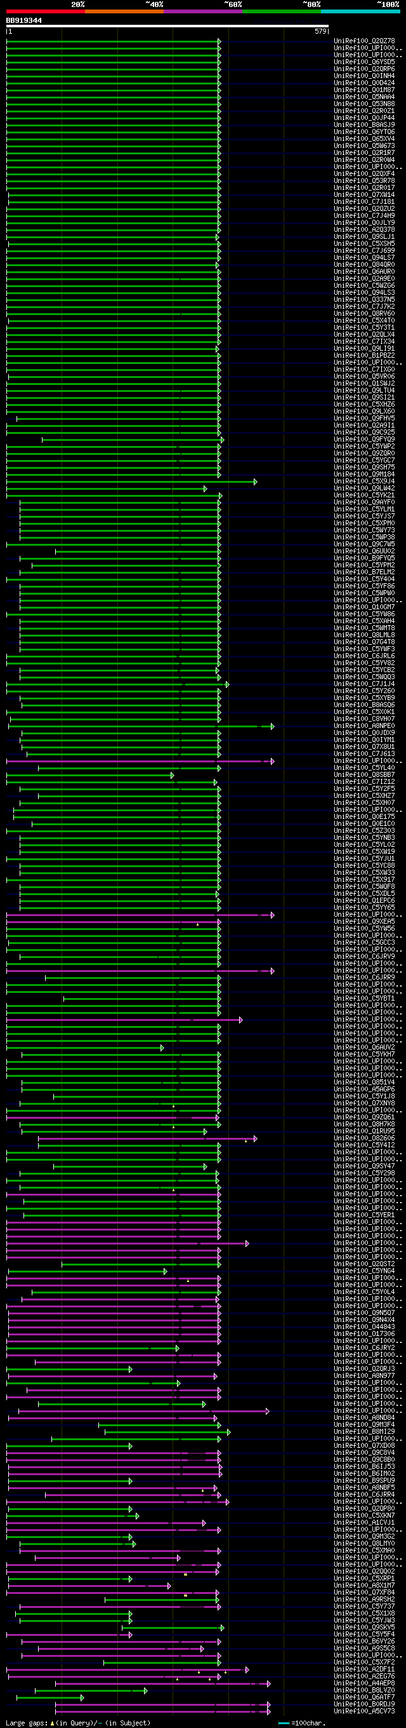Click the green alignment bar for UniRef100_Q2QZ78
The image size is (406, 1728).
pyautogui.click(x=113, y=41)
